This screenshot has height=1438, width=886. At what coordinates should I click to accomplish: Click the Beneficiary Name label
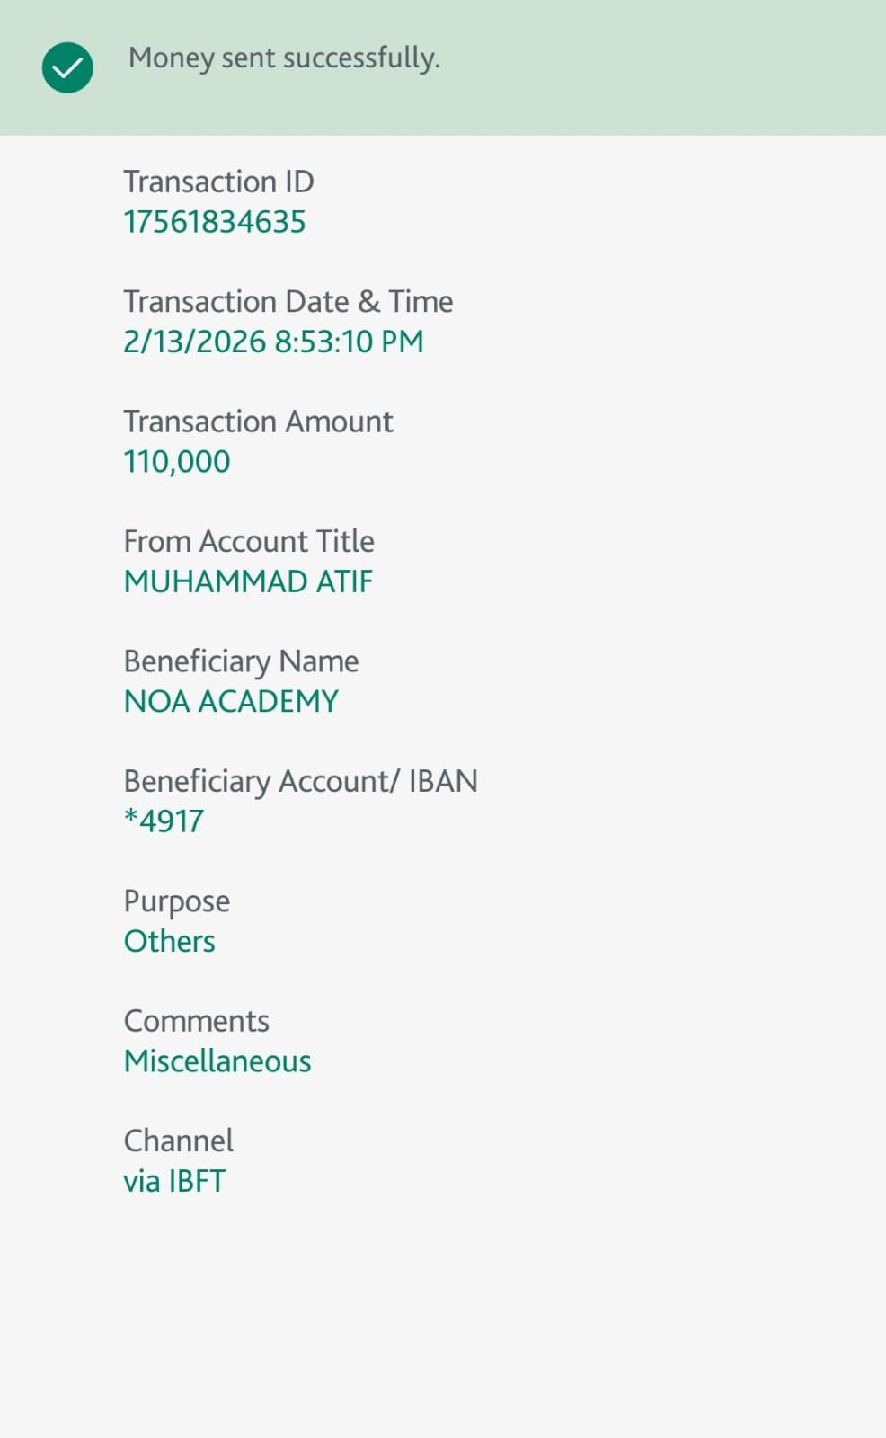241,661
